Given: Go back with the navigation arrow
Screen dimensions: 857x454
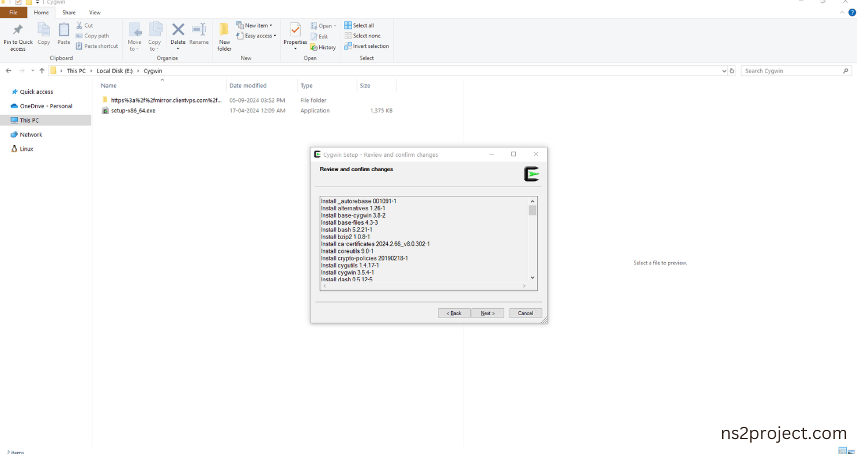Looking at the screenshot, I should point(9,71).
